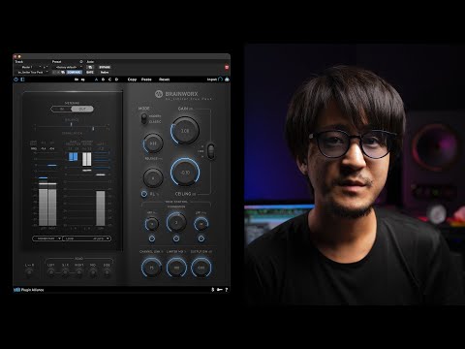Image resolution: width=465 pixels, height=349 pixels.
Task: Click the Gain knob showing 3.08
Action: (185, 131)
